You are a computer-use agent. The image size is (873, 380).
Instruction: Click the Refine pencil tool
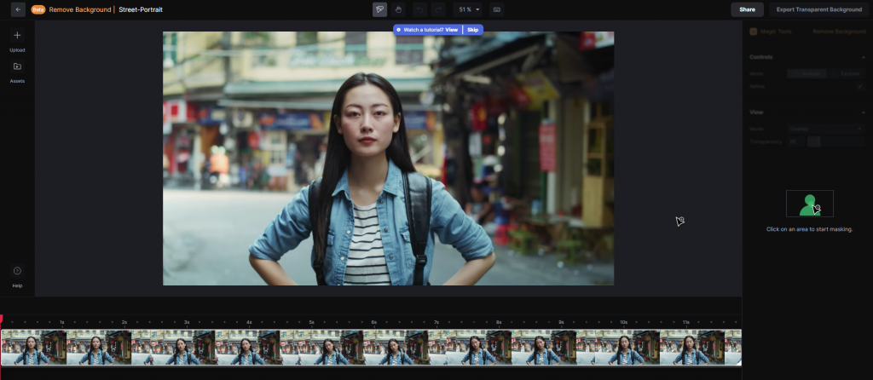click(x=860, y=86)
